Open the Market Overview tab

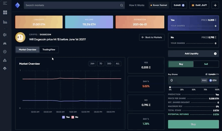click(27, 50)
